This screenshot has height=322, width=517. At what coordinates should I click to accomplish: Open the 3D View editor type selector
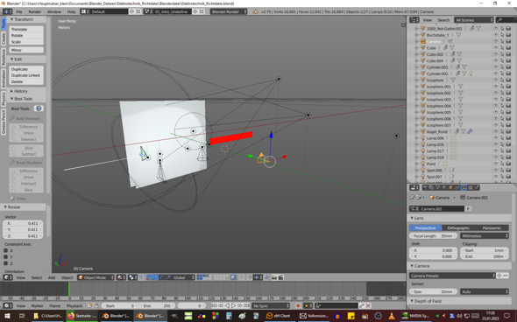8,277
